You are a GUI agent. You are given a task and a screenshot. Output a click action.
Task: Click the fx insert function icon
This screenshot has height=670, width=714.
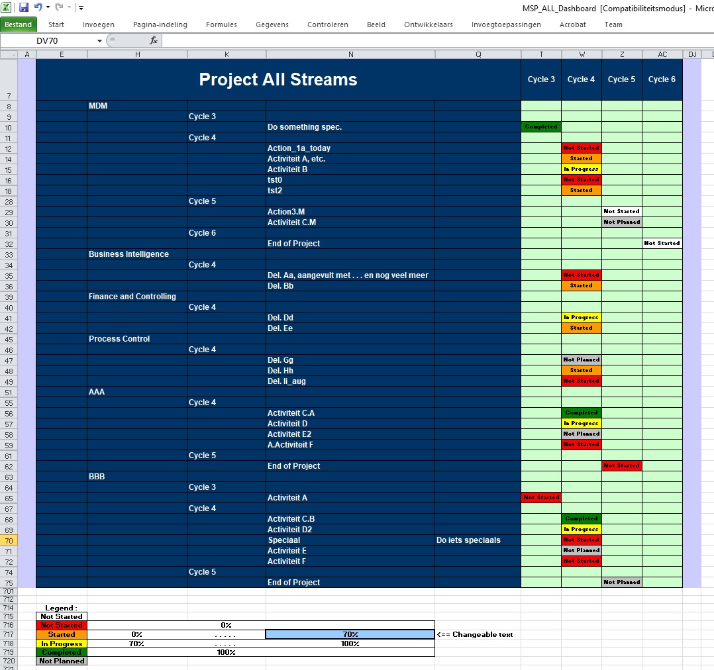[x=154, y=40]
